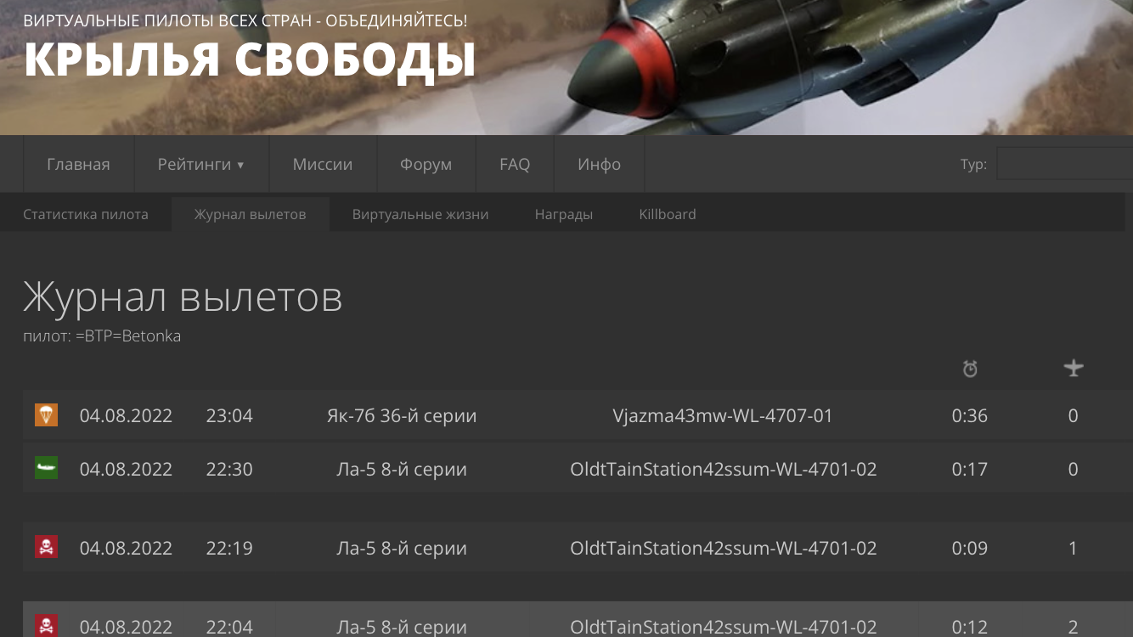Expand the Рейтинги dropdown menu
Image resolution: width=1133 pixels, height=637 pixels.
click(201, 164)
